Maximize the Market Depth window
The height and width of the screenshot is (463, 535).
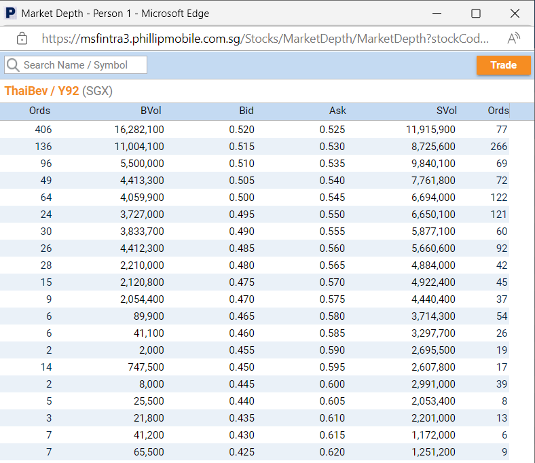click(x=476, y=14)
